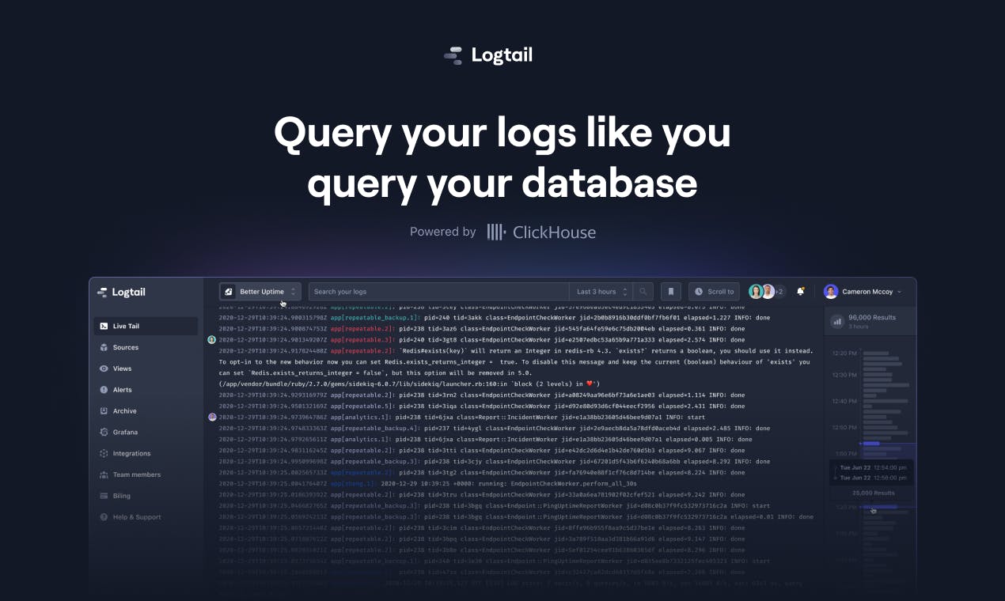Click the Integrations icon in sidebar

click(x=104, y=454)
